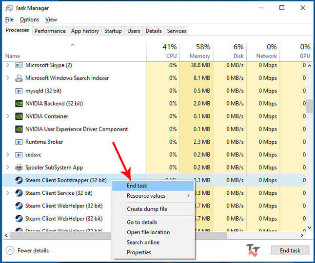Viewport: 315px width, 263px height.
Task: Choose Resource values in context menu
Action: point(153,196)
